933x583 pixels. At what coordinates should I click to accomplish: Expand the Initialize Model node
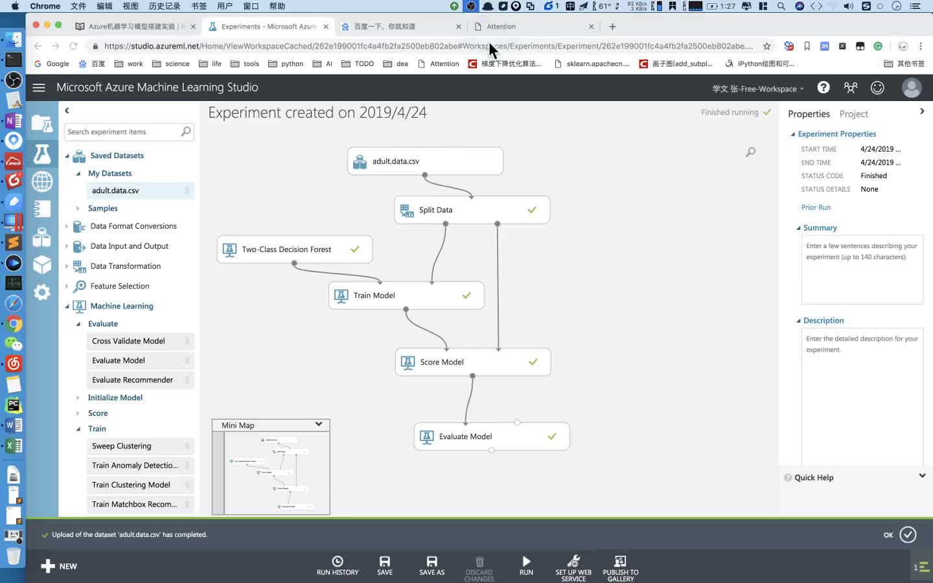(x=78, y=398)
